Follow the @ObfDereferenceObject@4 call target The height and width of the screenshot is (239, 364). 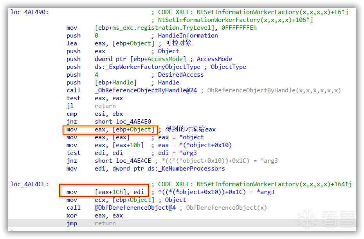coord(135,208)
